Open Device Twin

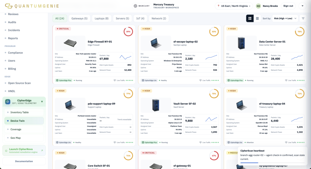[24, 121]
